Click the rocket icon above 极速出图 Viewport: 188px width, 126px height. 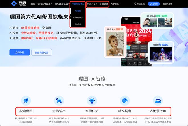(26, 101)
